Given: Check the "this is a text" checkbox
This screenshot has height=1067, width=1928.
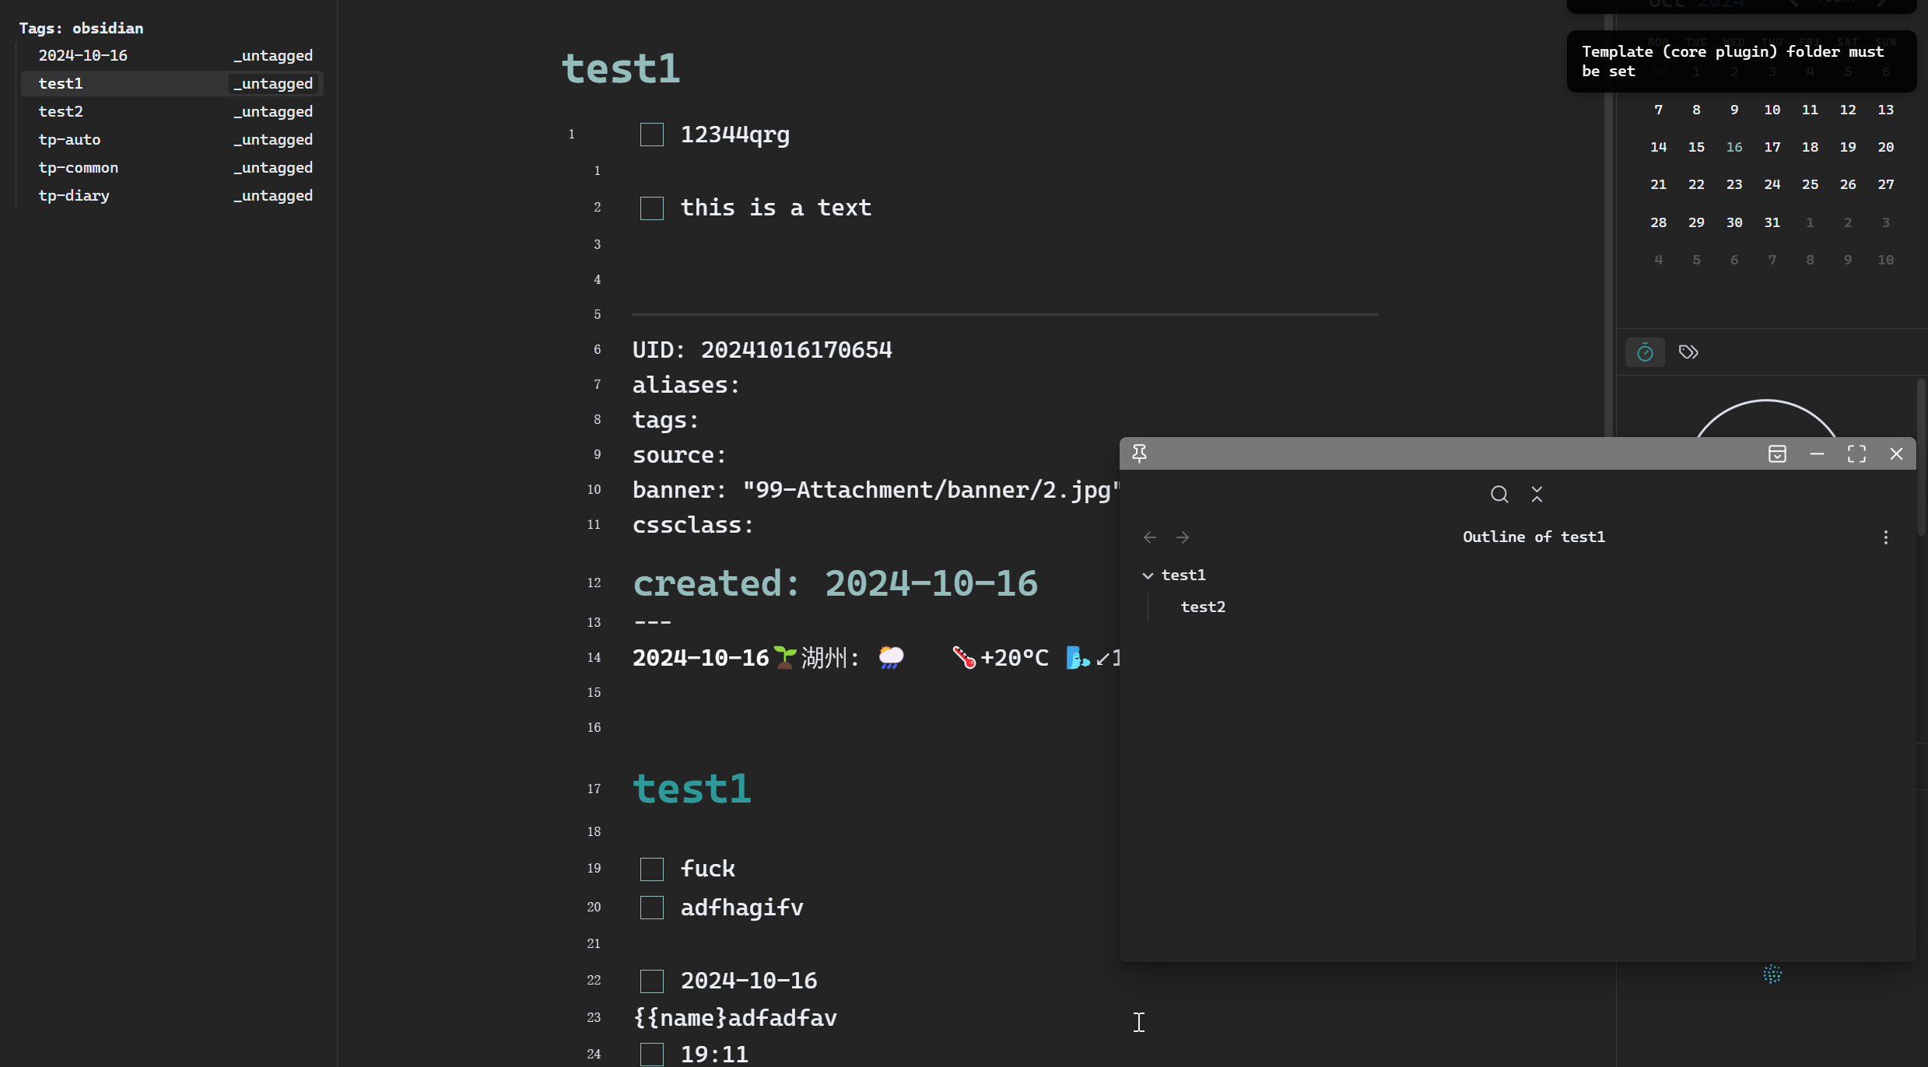Looking at the screenshot, I should (651, 208).
